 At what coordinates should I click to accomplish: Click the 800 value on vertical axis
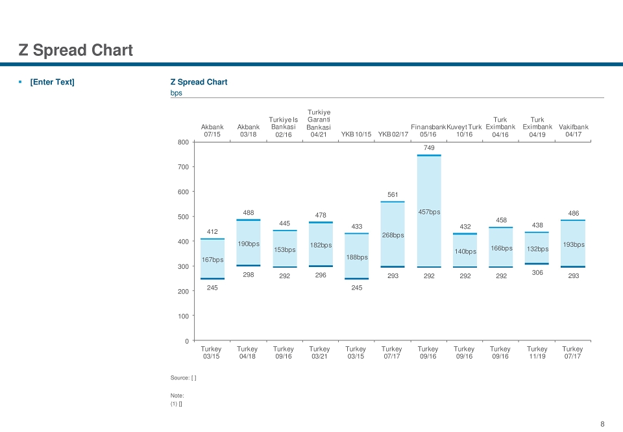point(183,142)
